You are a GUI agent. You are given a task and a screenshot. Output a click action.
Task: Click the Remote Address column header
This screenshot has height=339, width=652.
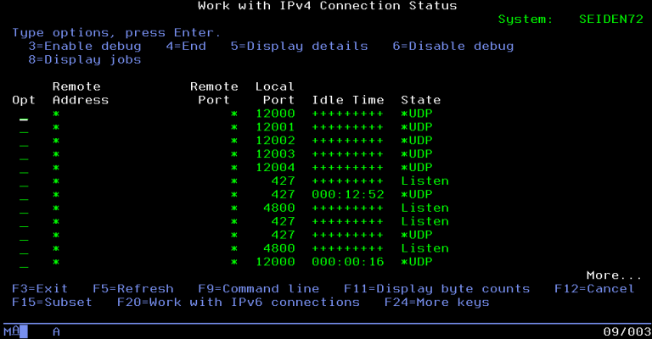point(81,93)
